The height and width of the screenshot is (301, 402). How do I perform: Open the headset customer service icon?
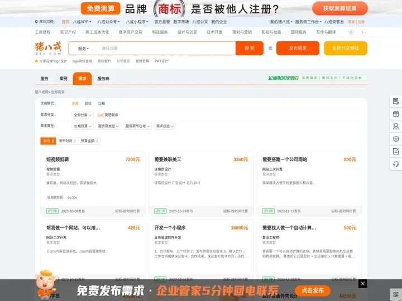[396, 164]
